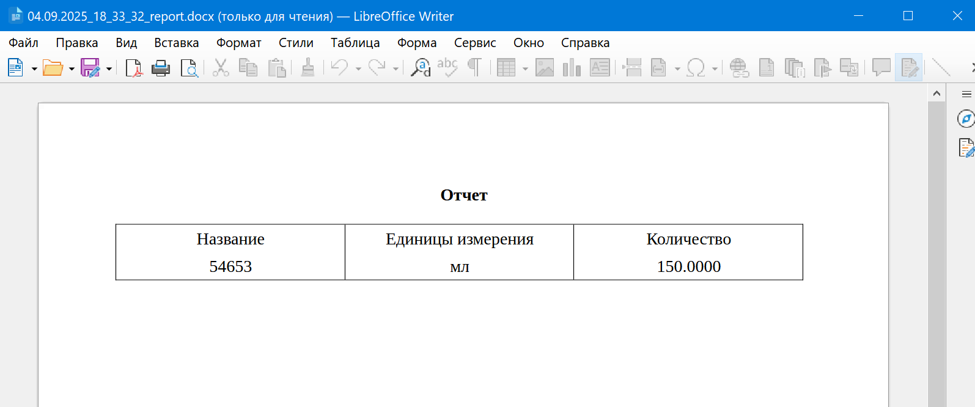Click the Copy icon in the toolbar
This screenshot has width=975, height=407.
click(x=248, y=67)
